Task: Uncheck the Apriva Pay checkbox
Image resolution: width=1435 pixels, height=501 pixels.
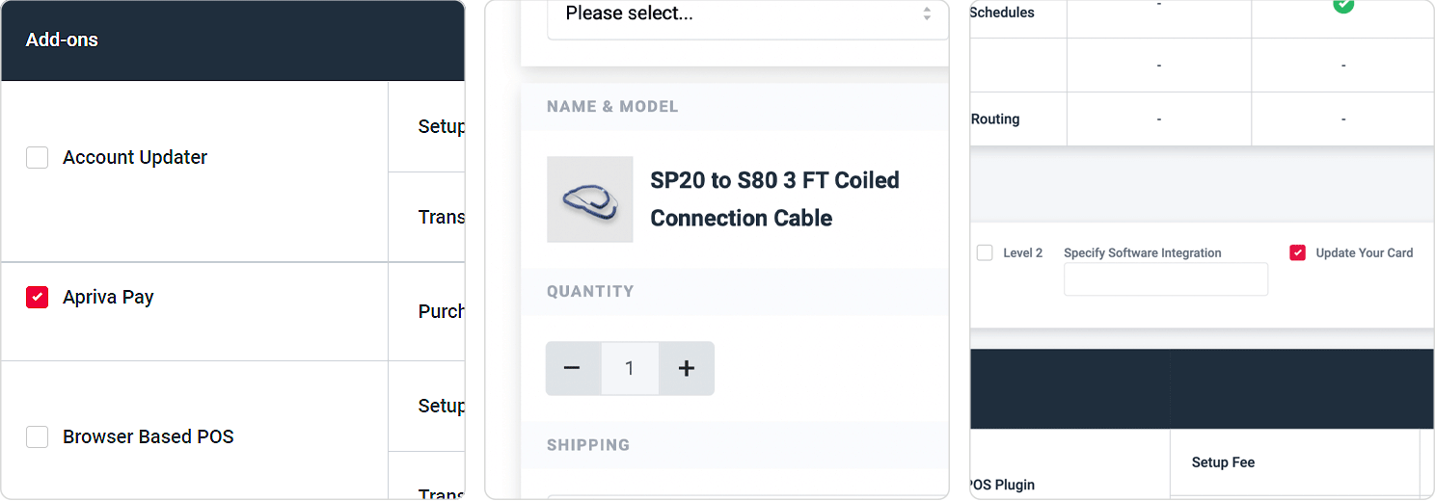Action: [x=37, y=297]
